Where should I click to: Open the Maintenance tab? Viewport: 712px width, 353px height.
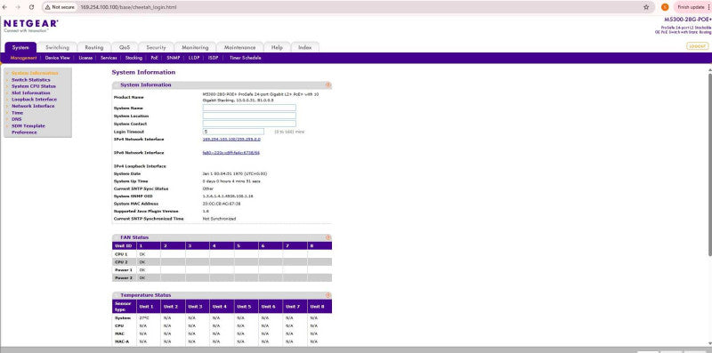pos(239,47)
